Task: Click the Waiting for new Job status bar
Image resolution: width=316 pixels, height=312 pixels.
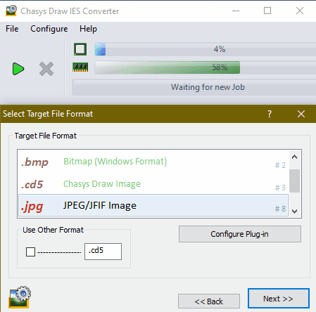Action: point(194,87)
